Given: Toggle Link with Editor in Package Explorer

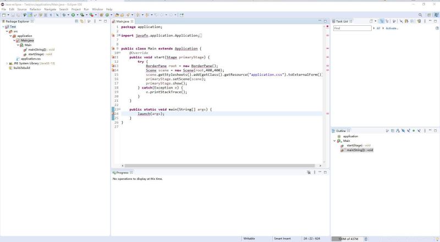Looking at the screenshot, I should pos(82,21).
